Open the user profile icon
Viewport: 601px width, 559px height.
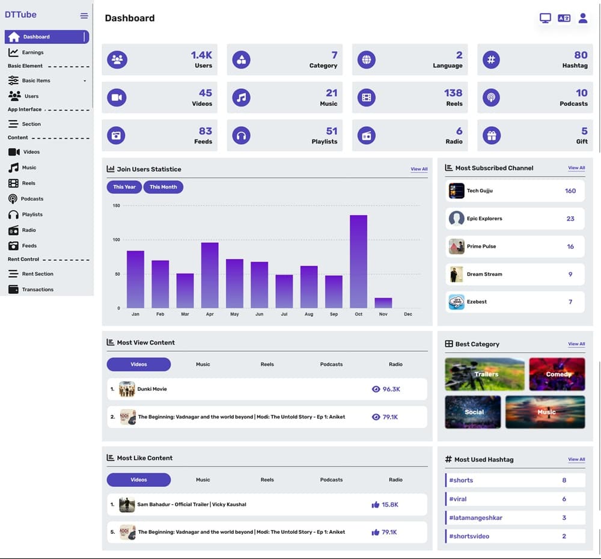coord(582,18)
